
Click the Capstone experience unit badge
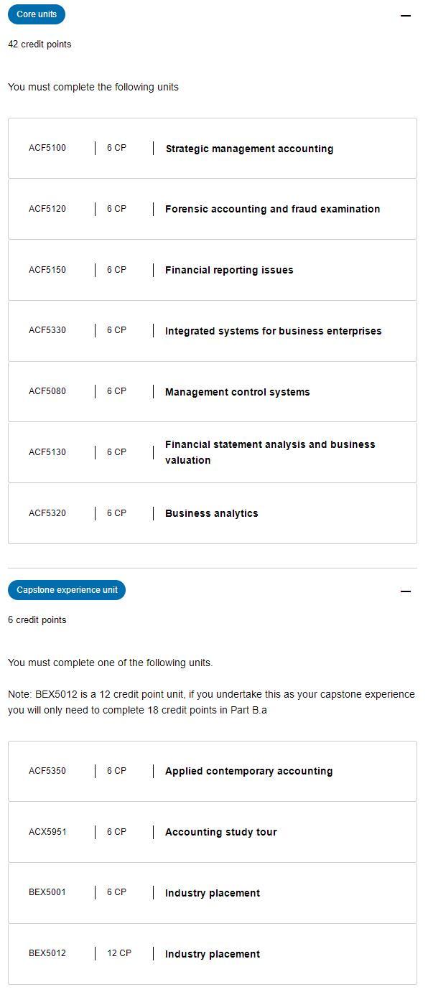pos(67,590)
